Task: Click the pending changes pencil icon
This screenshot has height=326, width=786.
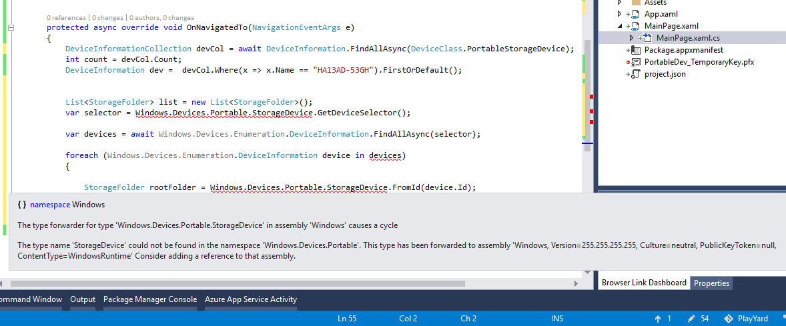Action: (x=691, y=319)
